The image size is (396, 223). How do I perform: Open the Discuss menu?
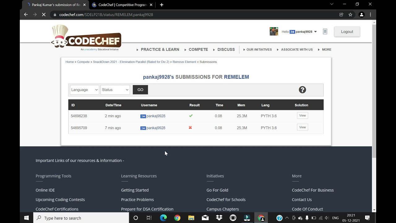pos(226,50)
